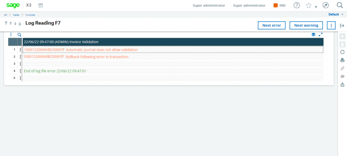
Task: Click the plus create icon in sidebar
Action: tap(342, 37)
